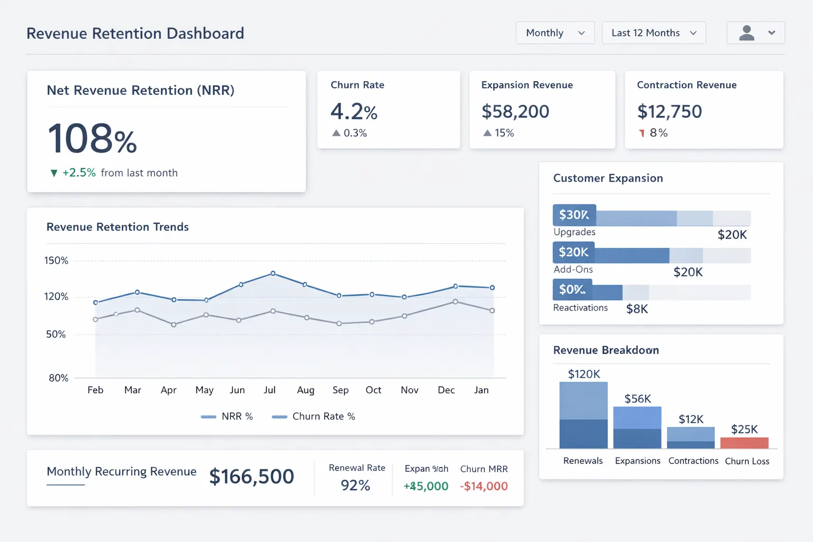
Task: Select the Churn Rate % legend marker
Action: coord(279,416)
